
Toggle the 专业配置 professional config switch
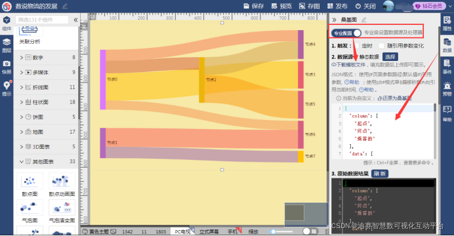(x=346, y=33)
